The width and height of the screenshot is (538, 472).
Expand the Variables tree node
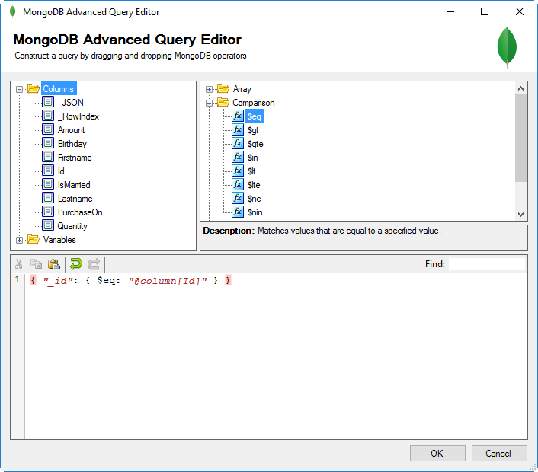pos(20,241)
